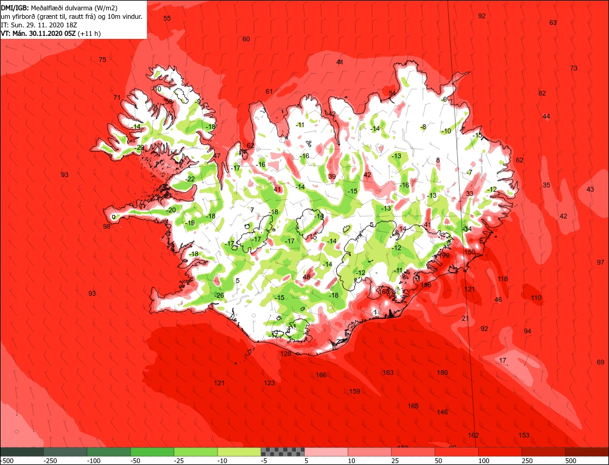Click the map value '60' north of Iceland
Viewport: 609px width, 465px height.
[246, 39]
